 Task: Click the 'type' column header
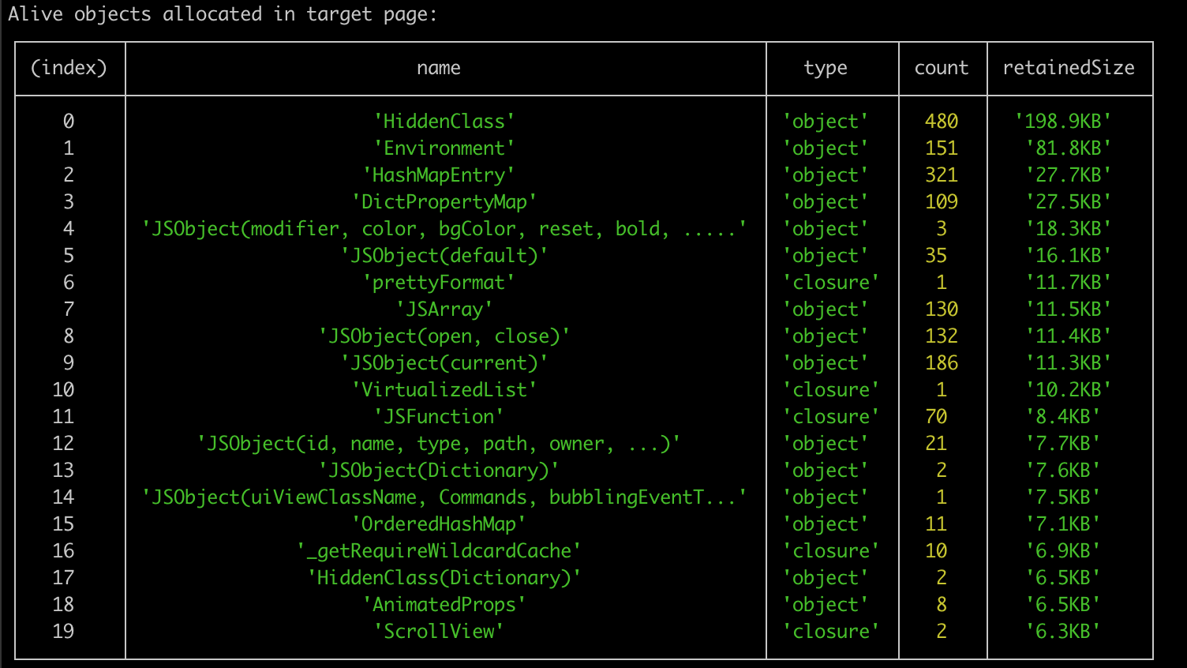(825, 68)
